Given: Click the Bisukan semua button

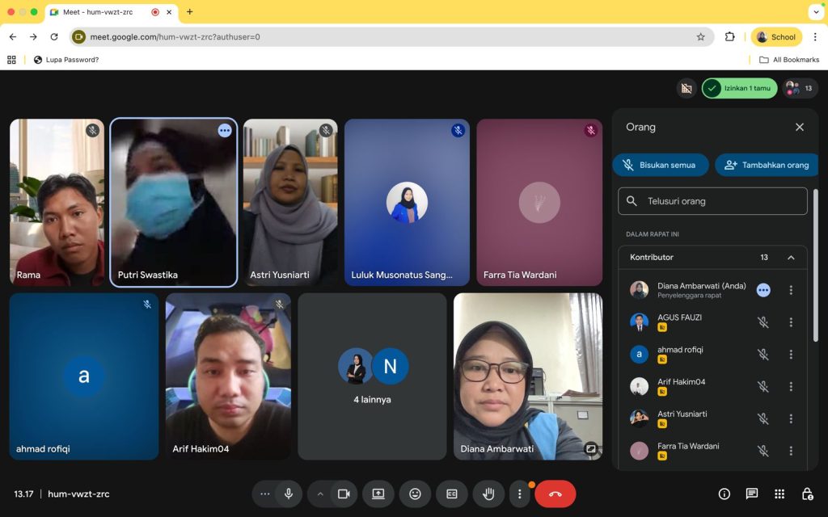Looking at the screenshot, I should pyautogui.click(x=661, y=165).
